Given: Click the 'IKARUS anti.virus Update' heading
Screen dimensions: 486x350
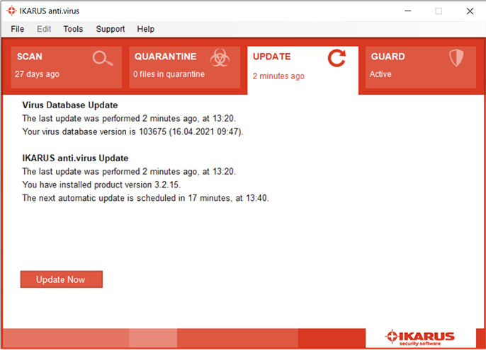Looking at the screenshot, I should click(x=75, y=158).
